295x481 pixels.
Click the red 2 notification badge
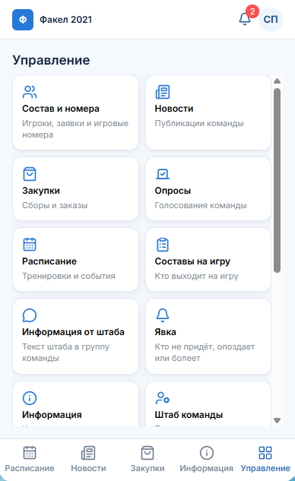coord(252,11)
